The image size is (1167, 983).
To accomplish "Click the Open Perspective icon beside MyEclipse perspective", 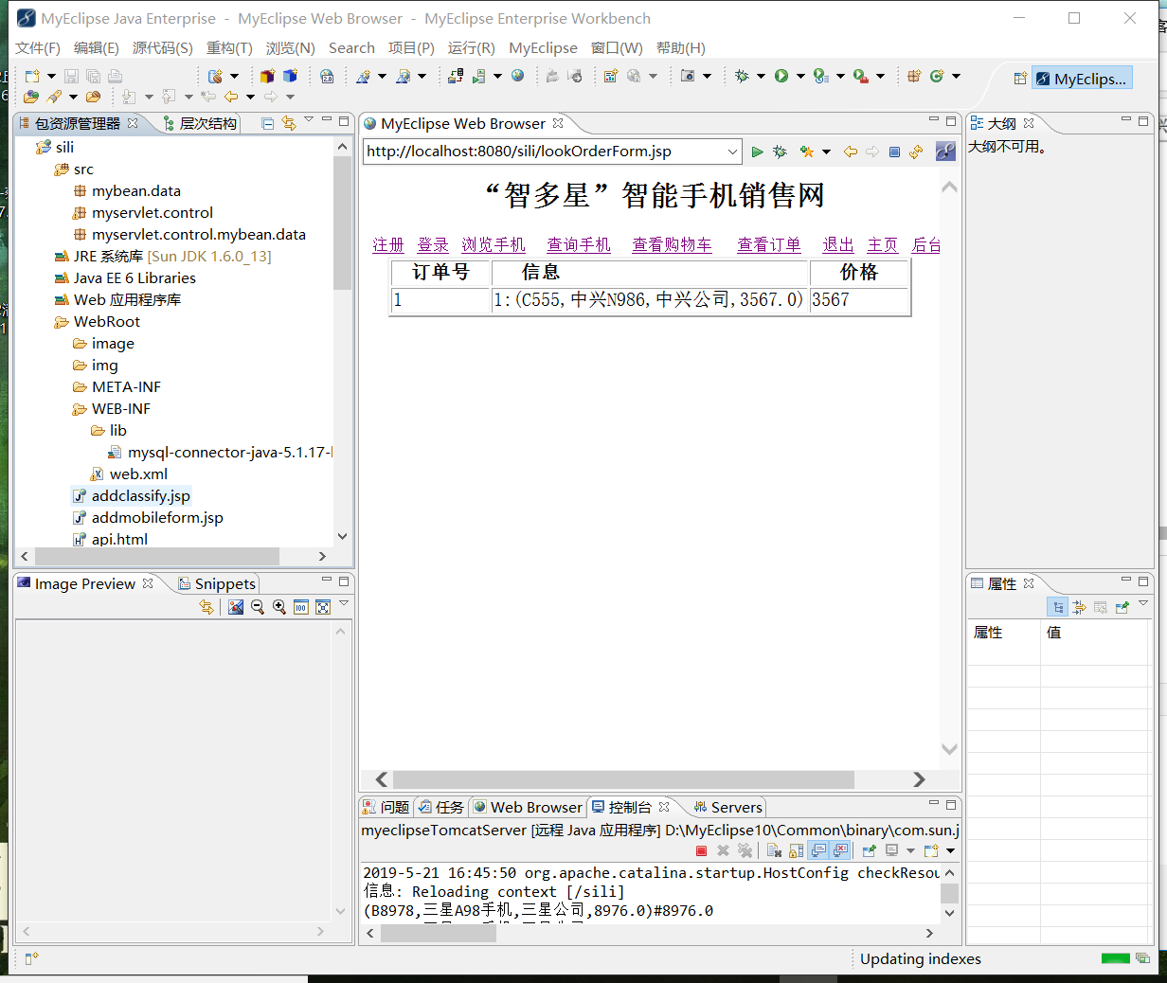I will [x=1020, y=79].
